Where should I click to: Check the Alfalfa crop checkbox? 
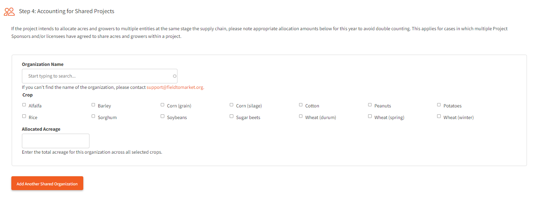24,105
